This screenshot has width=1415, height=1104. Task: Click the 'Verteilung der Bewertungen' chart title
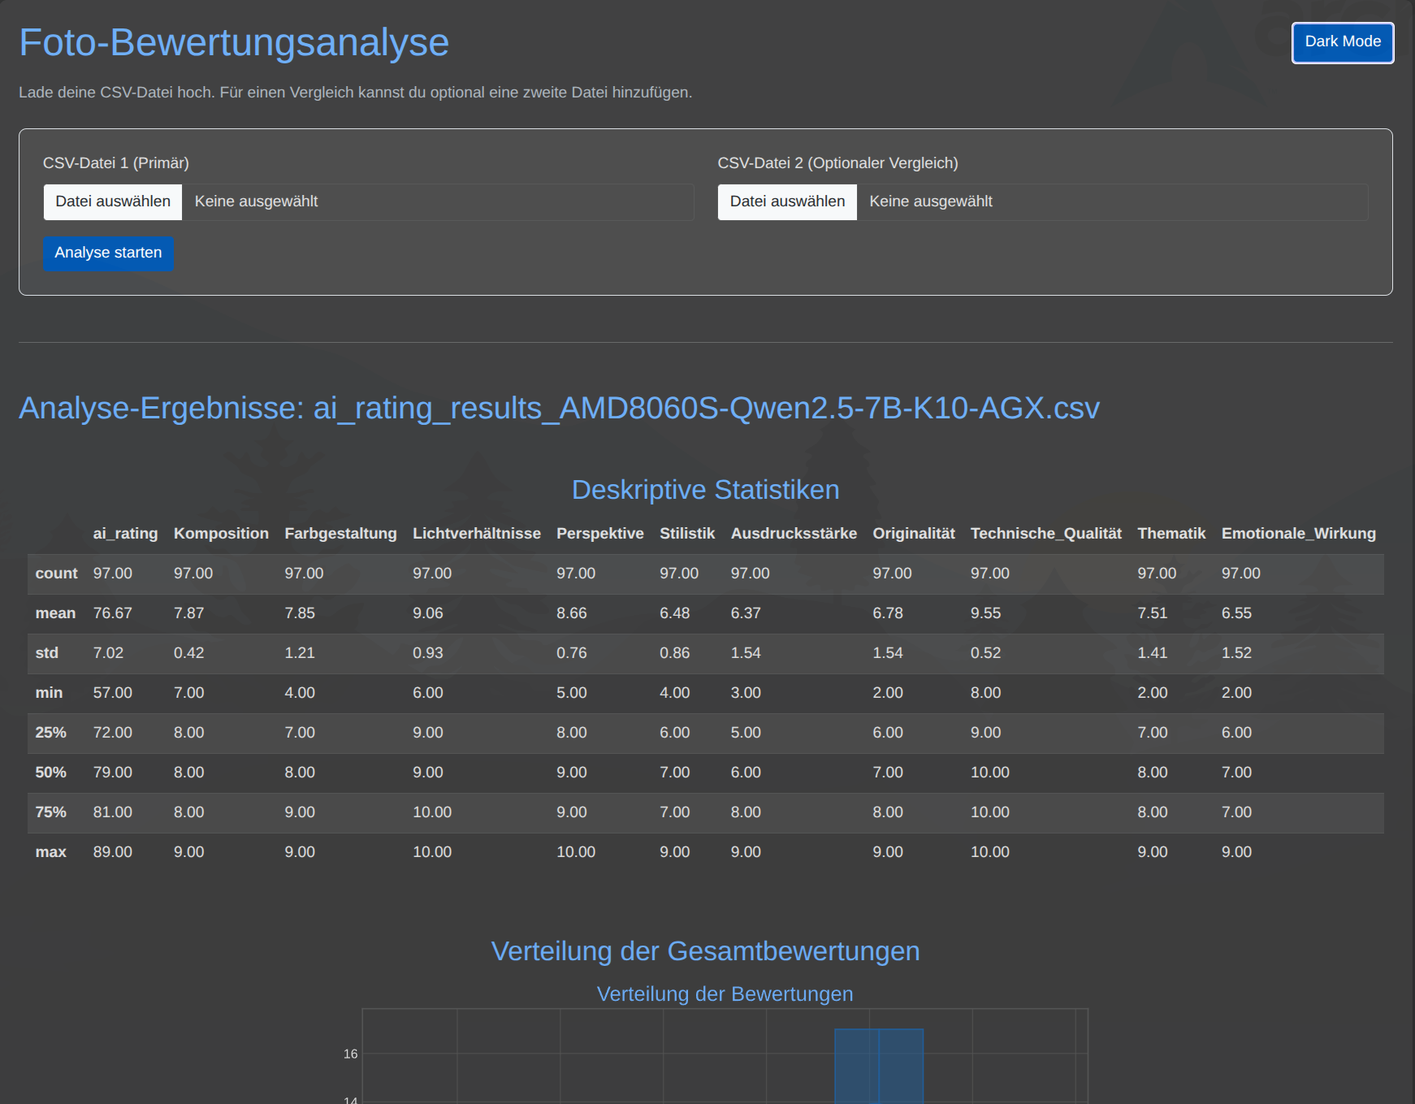tap(725, 994)
